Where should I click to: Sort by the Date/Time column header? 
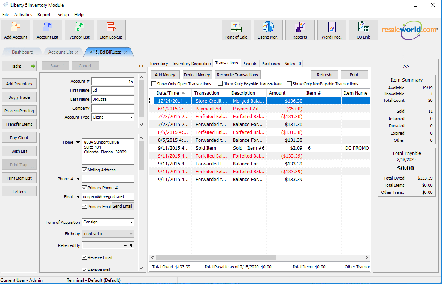[x=173, y=93]
